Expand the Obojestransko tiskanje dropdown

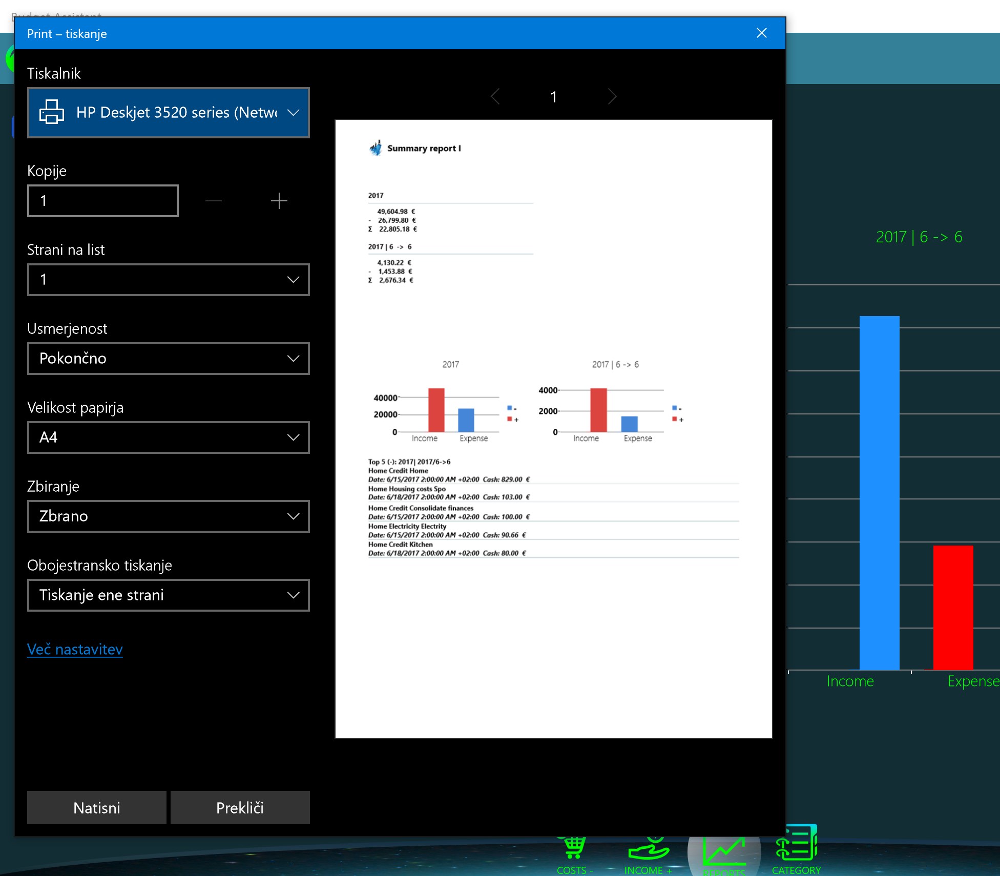(168, 595)
